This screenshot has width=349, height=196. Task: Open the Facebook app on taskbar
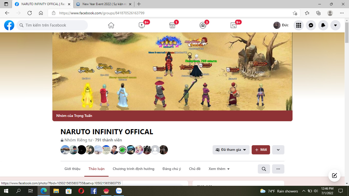tap(94, 191)
